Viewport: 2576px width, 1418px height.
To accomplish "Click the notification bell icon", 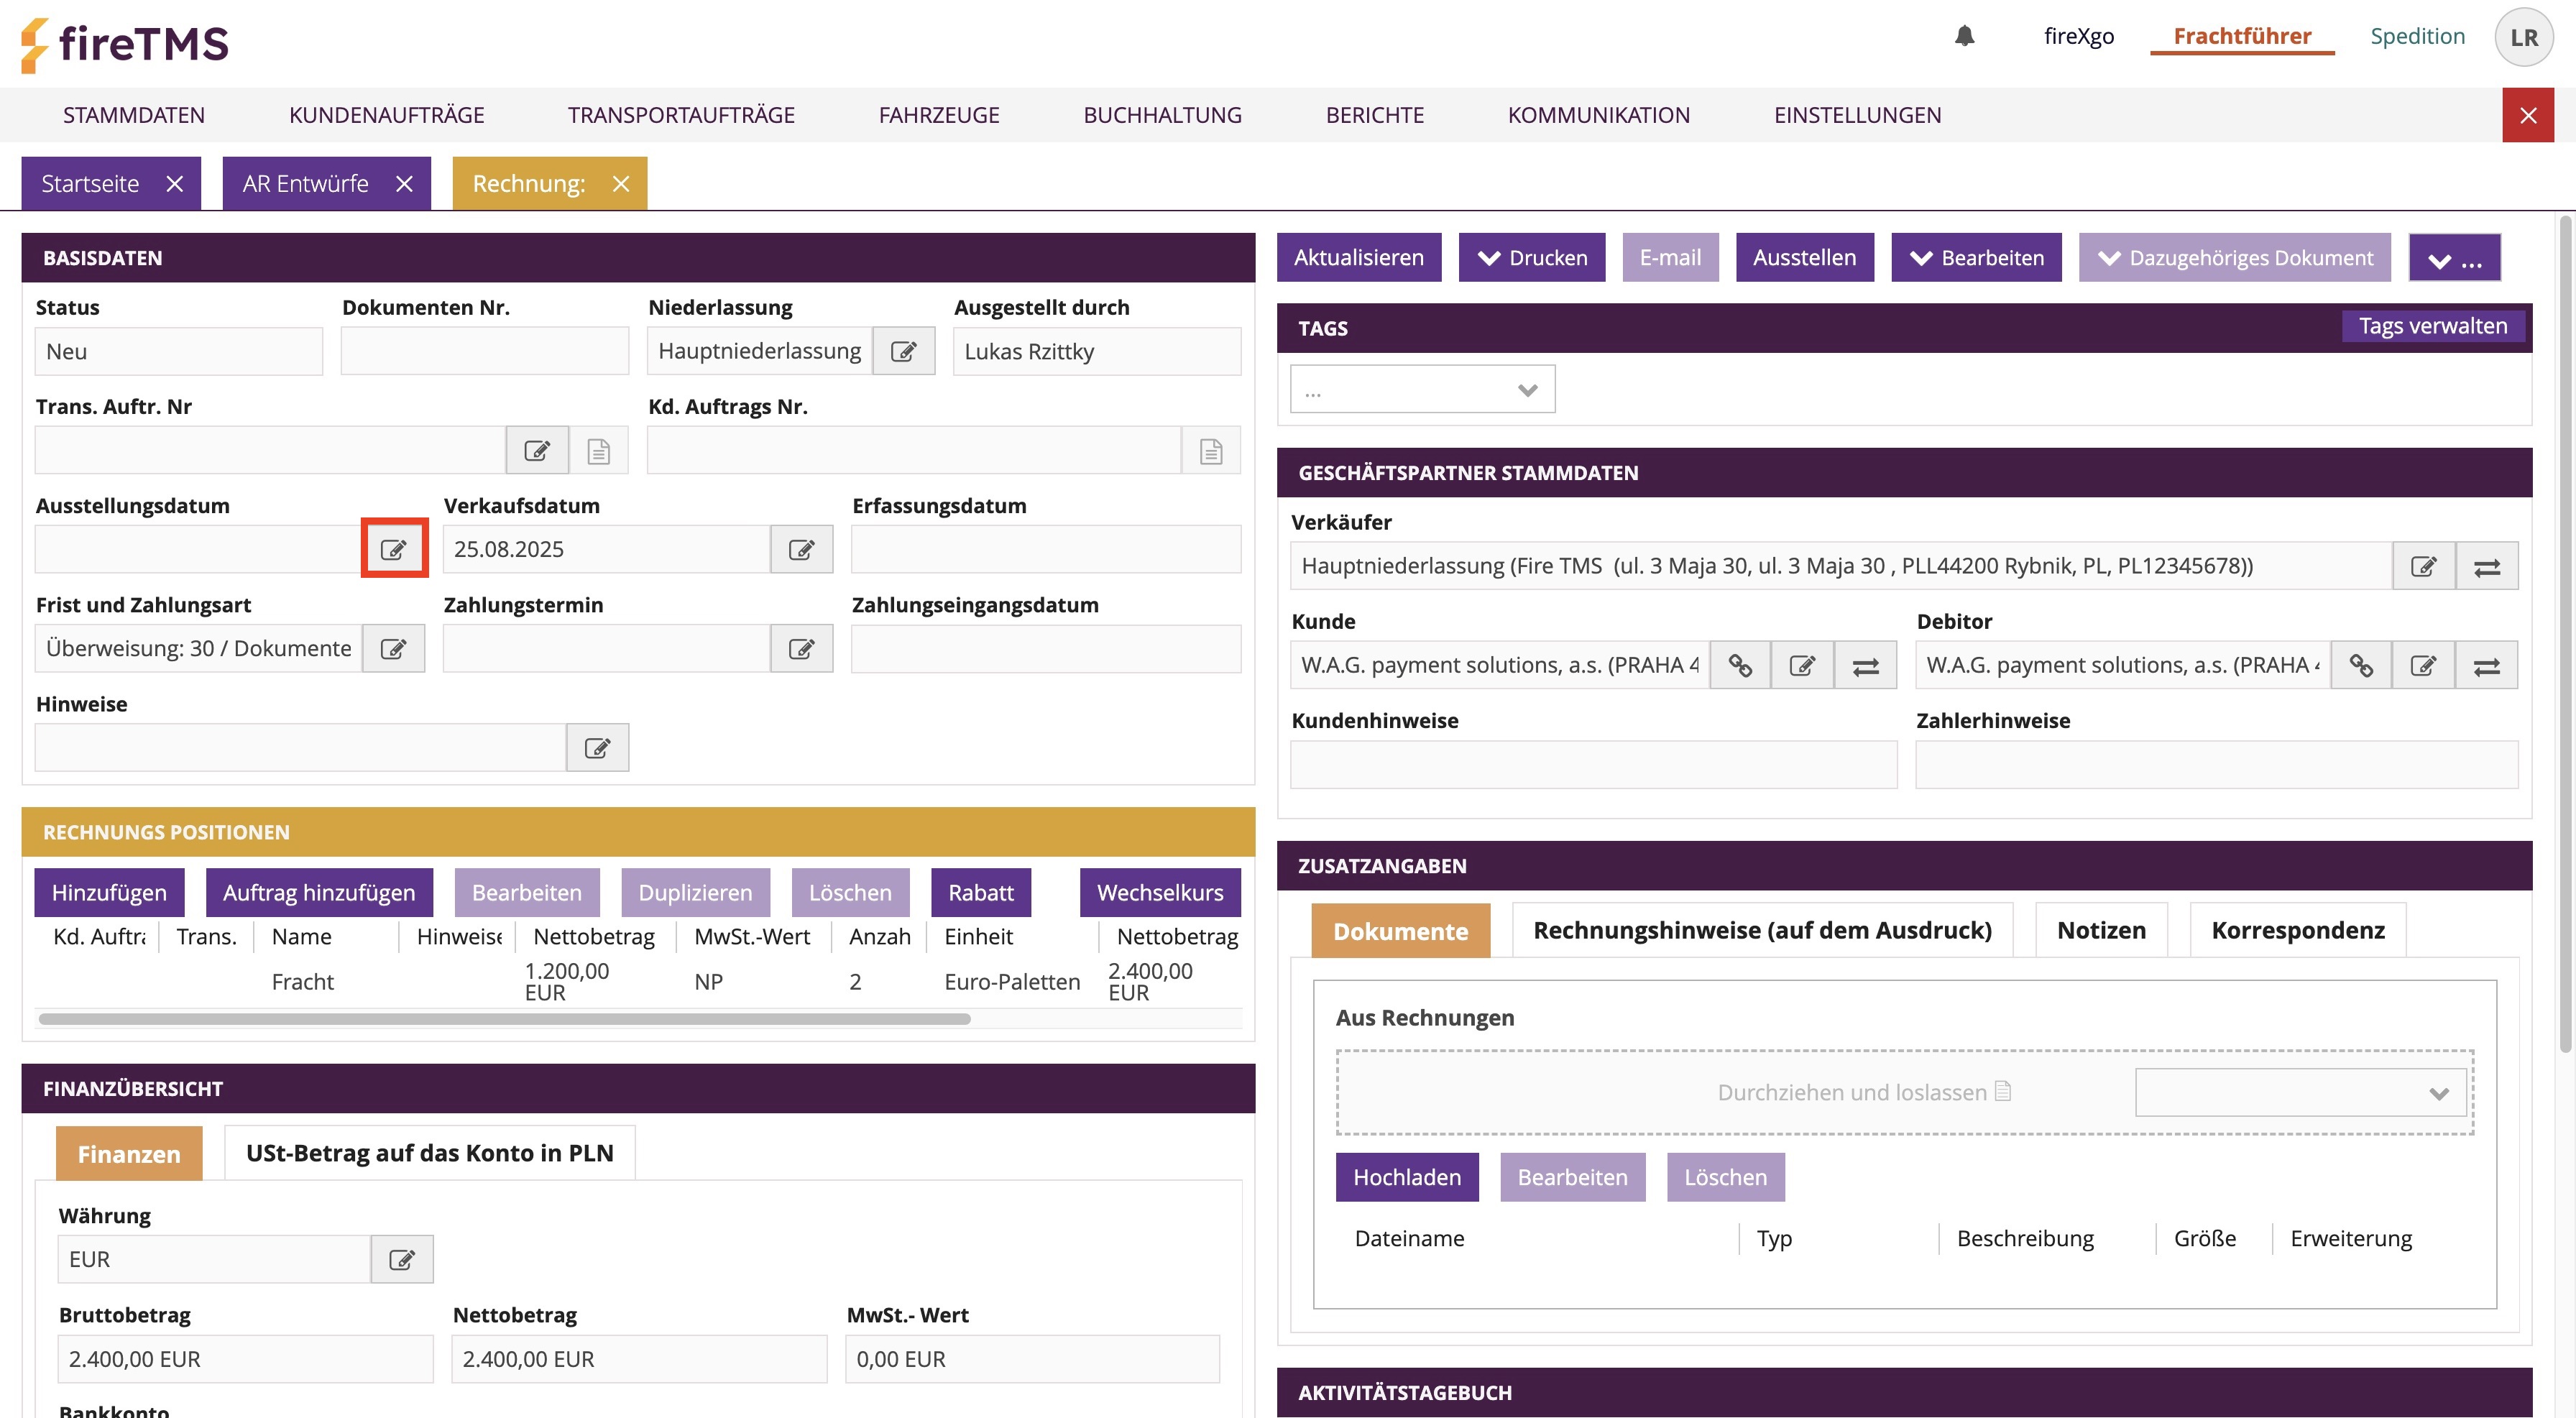I will 1964,36.
